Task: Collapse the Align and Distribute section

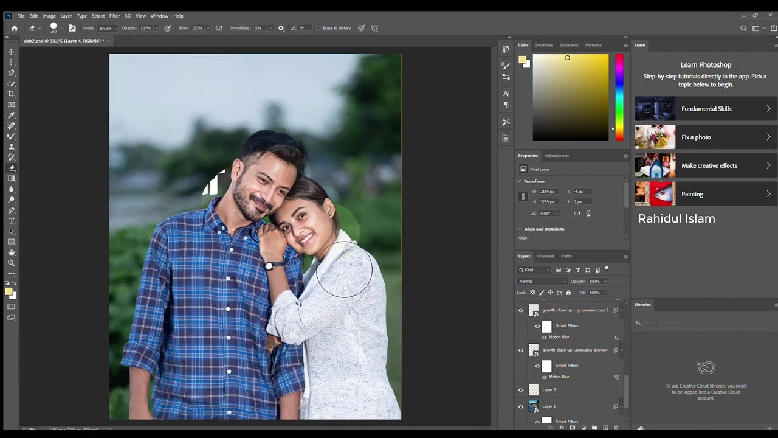Action: coord(519,229)
